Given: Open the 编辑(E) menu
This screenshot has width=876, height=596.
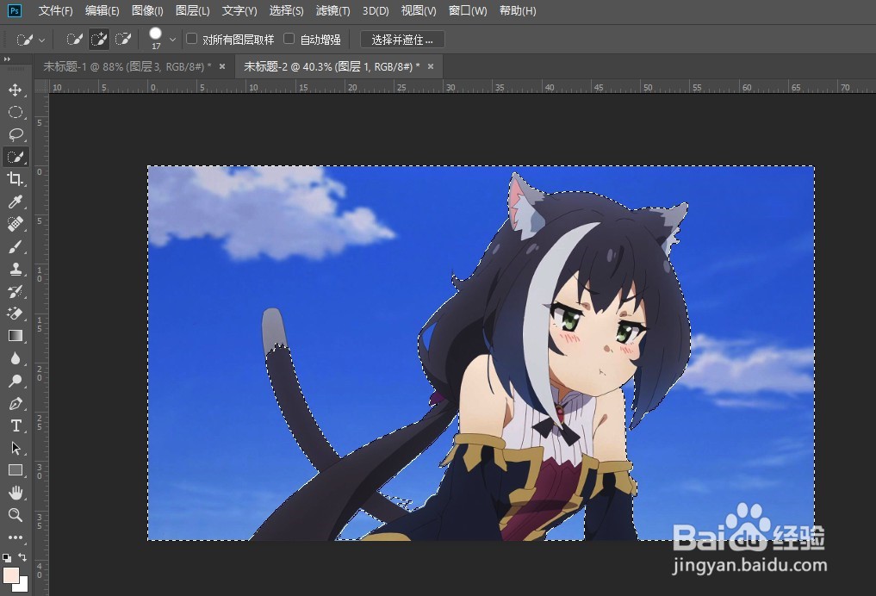Looking at the screenshot, I should (103, 10).
